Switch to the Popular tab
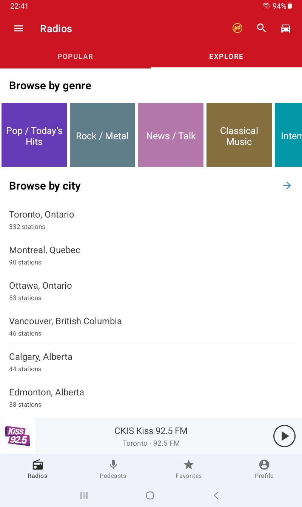This screenshot has width=302, height=507. [x=75, y=57]
